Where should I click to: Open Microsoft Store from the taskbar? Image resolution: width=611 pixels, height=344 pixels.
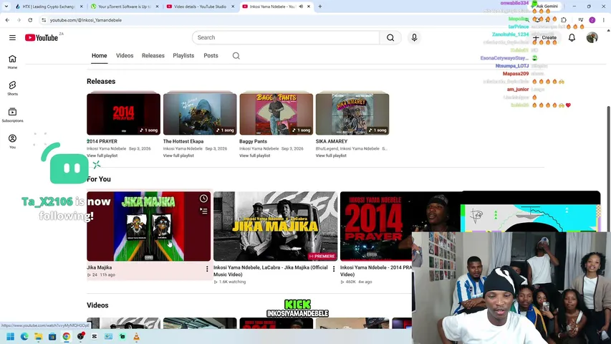(52, 337)
